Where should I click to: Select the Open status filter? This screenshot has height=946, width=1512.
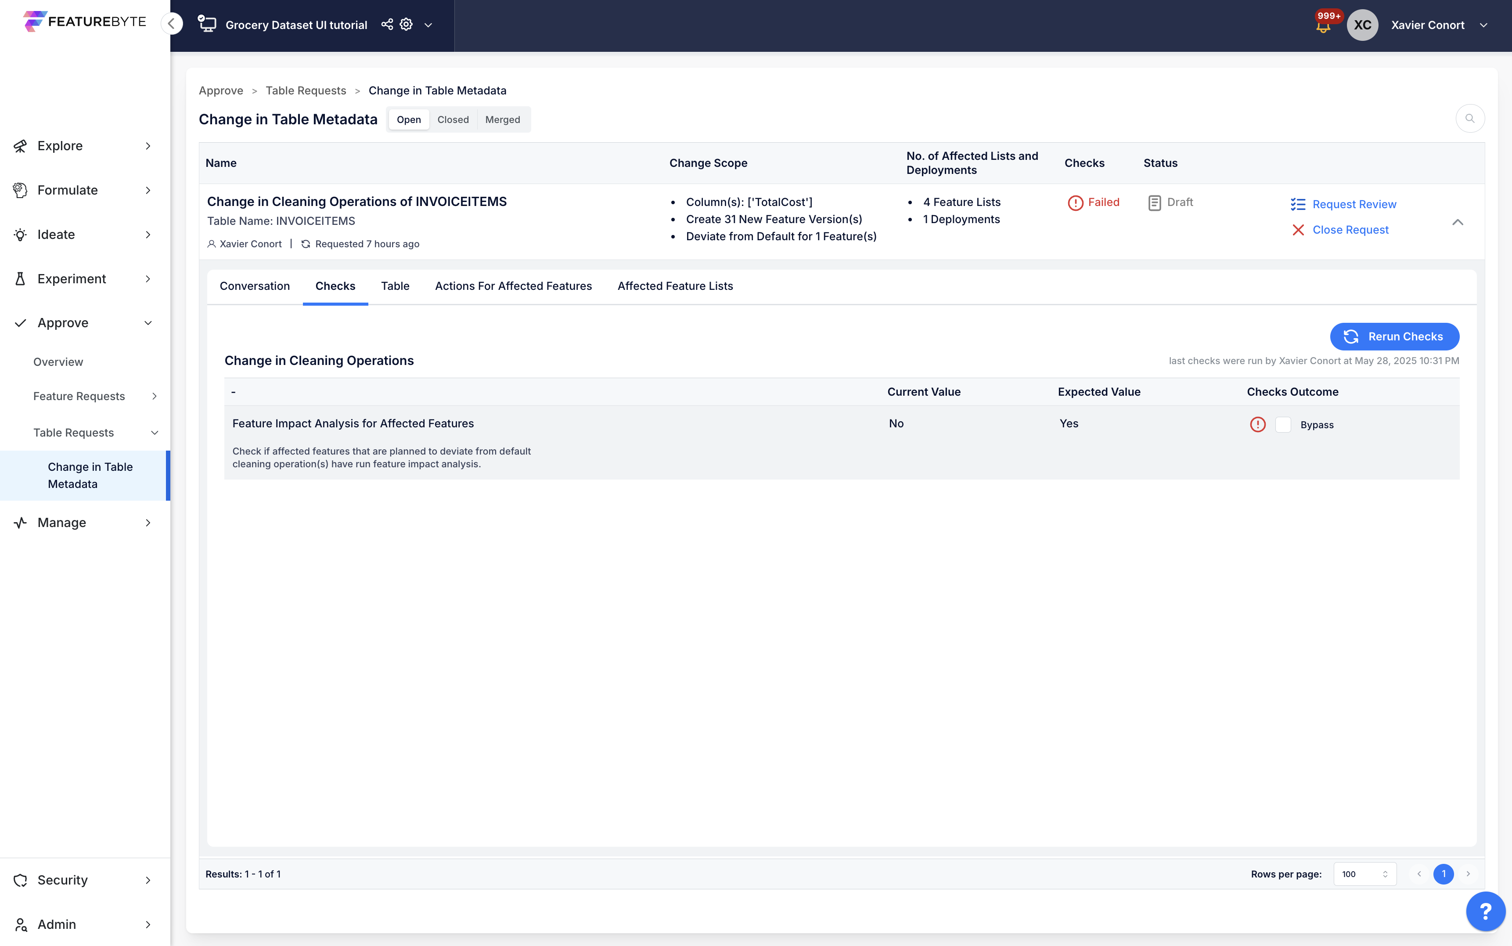[409, 119]
